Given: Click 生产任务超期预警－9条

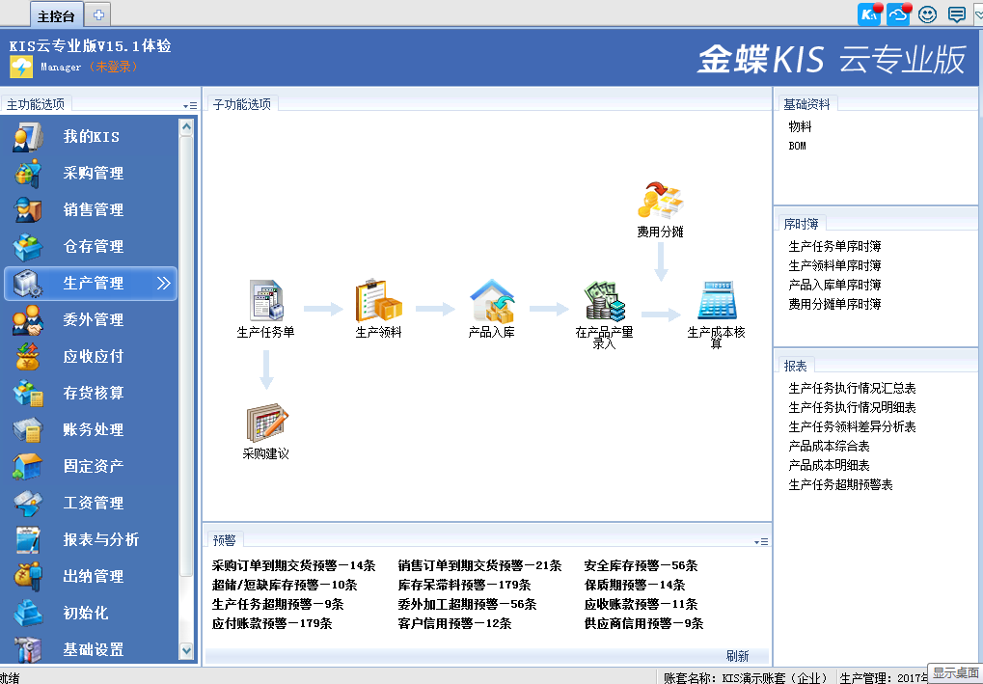Looking at the screenshot, I should 278,604.
